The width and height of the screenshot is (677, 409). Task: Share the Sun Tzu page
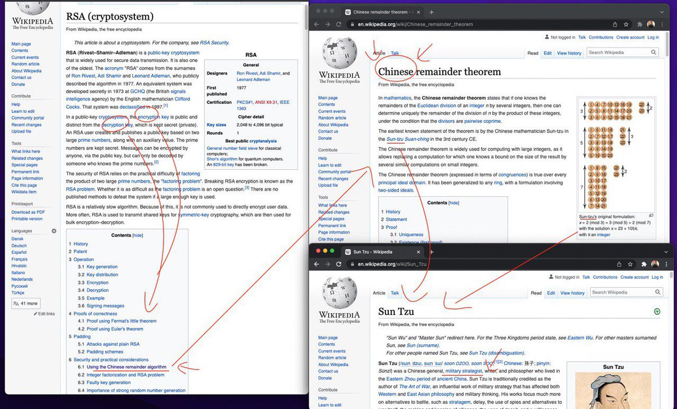pos(619,264)
